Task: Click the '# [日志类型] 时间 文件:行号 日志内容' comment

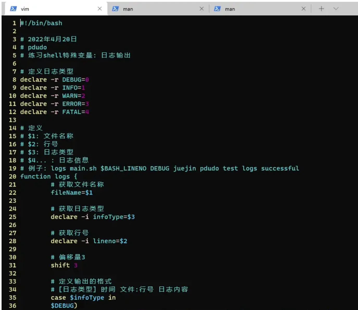Action: click(120, 289)
